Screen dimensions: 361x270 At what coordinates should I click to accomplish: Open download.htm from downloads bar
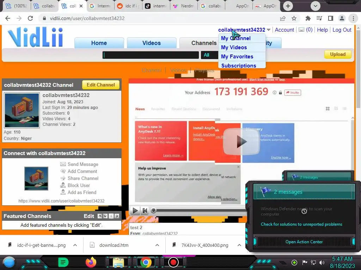click(114, 245)
